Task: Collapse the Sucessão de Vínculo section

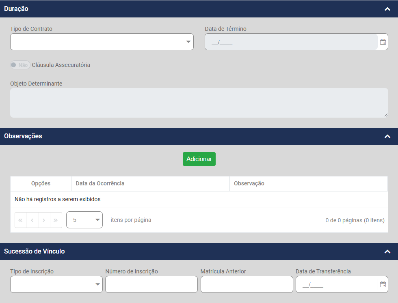Action: click(387, 251)
